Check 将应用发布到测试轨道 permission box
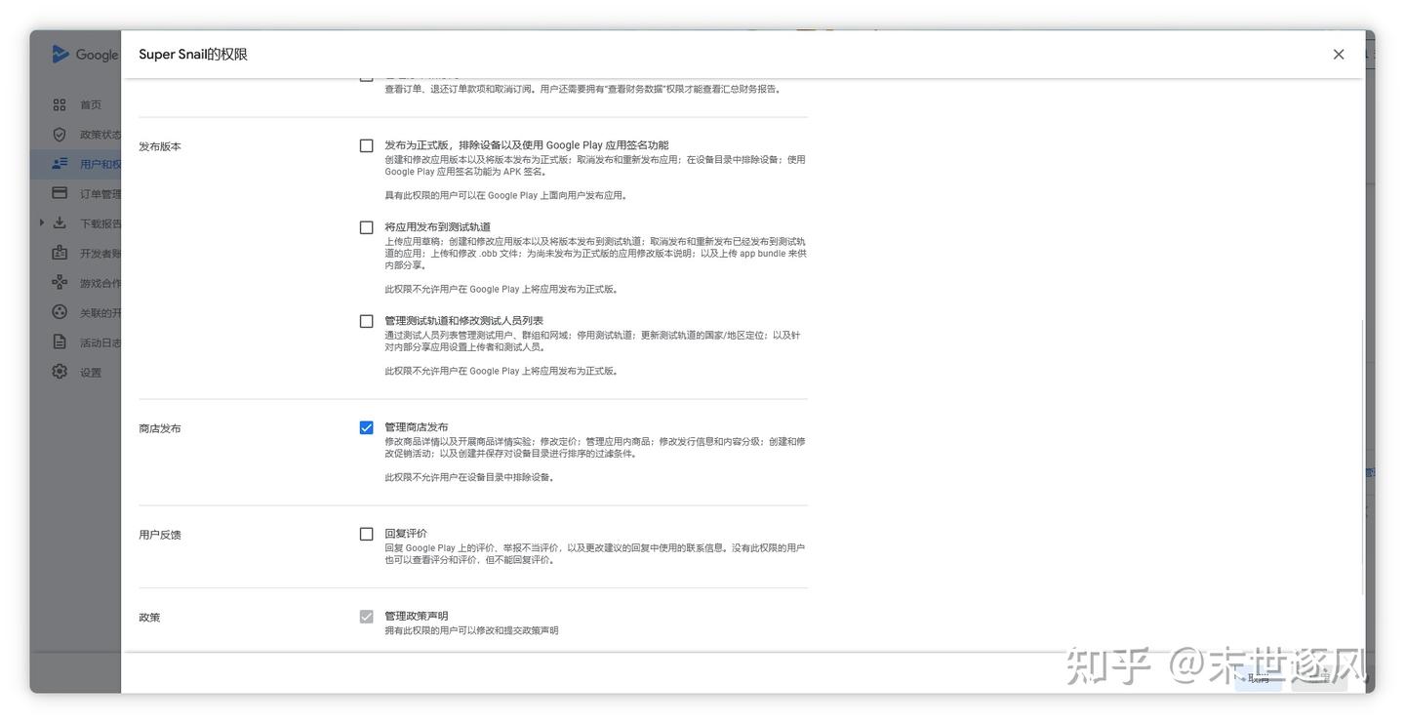 click(x=367, y=227)
